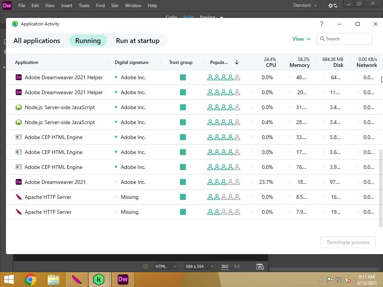Switch to Kaspersky in taskbar
This screenshot has width=383, height=287.
pos(99,280)
